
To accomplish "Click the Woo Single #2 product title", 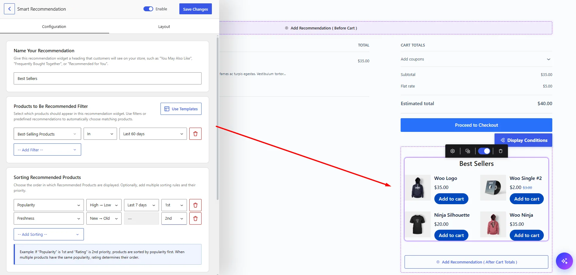I will click(x=526, y=178).
